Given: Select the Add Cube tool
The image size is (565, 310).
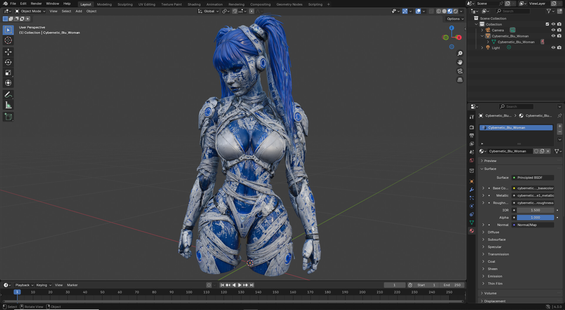Looking at the screenshot, I should (x=8, y=117).
